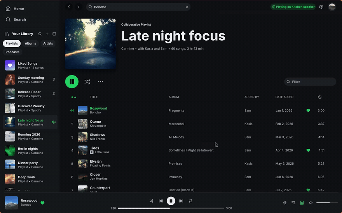The height and width of the screenshot is (213, 342).
Task: Toggle shuffle in the player controls
Action: click(x=151, y=201)
